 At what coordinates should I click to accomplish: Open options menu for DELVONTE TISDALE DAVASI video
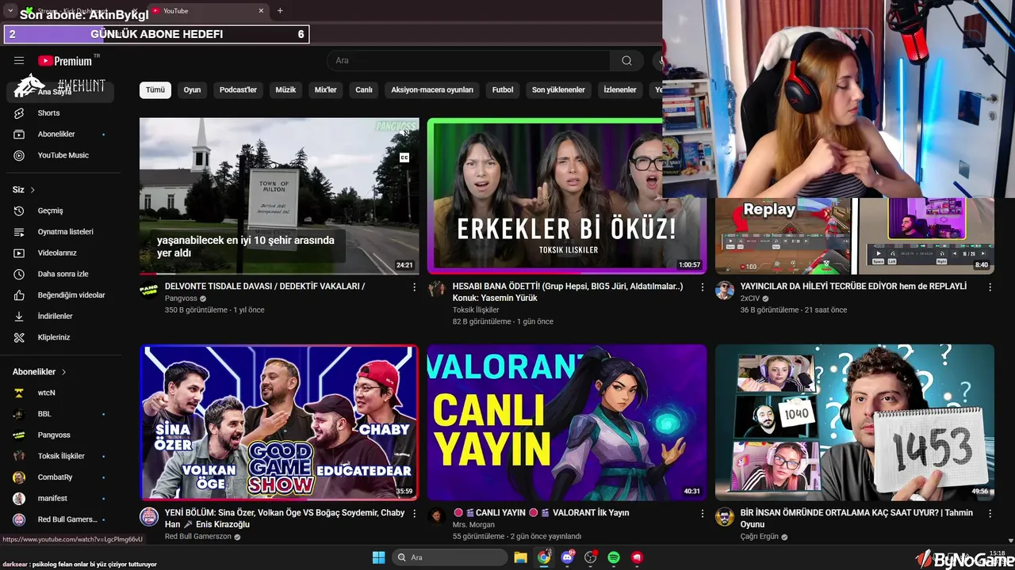click(414, 287)
